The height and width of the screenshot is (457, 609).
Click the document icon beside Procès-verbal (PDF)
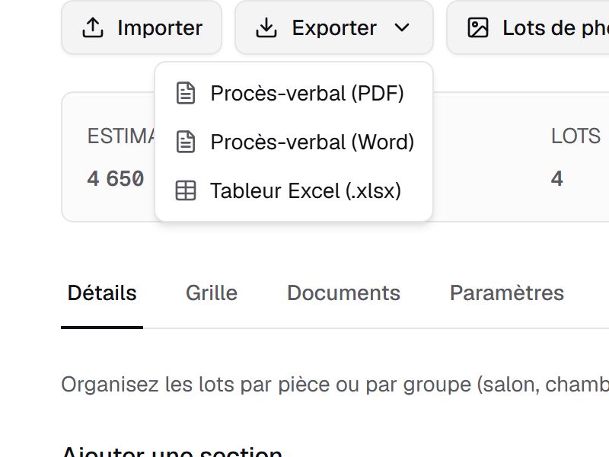tap(186, 93)
